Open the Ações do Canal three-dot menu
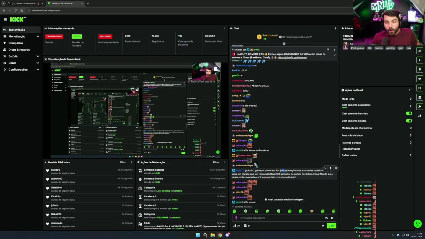The image size is (425, 239). point(410,90)
